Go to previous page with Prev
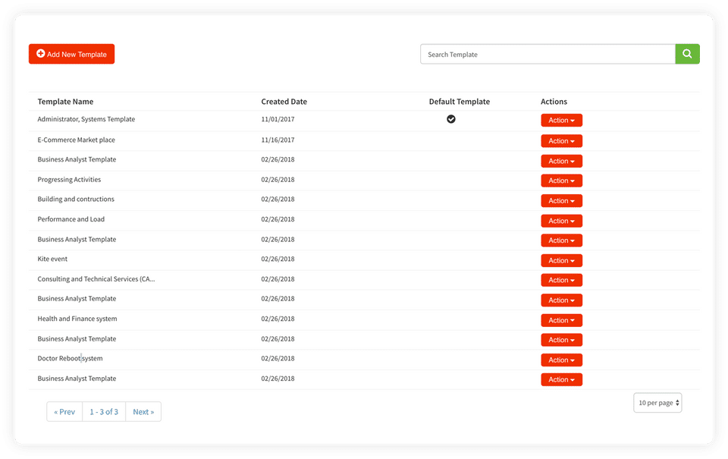This screenshot has height=459, width=728. coord(64,412)
